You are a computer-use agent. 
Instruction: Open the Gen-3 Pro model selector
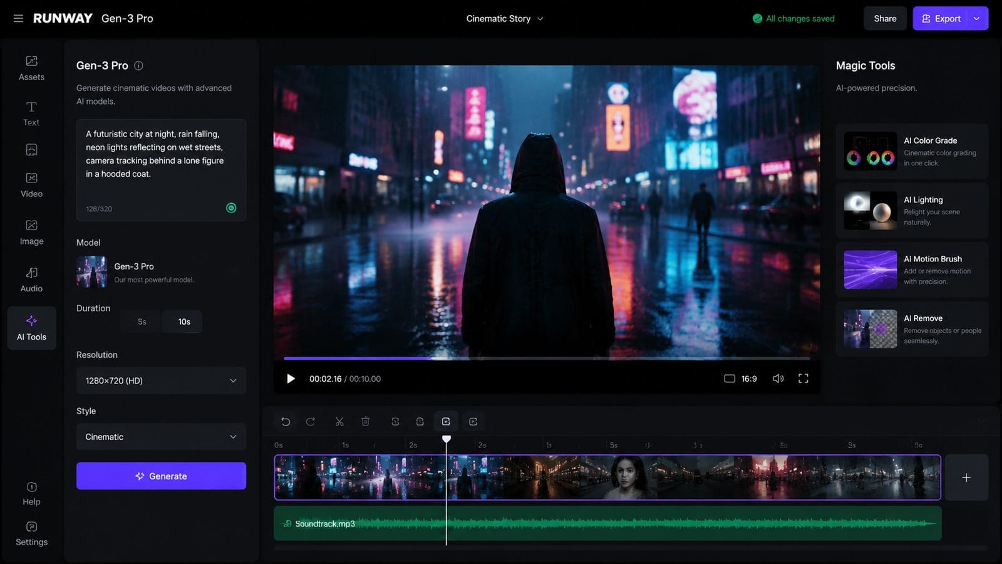point(161,272)
